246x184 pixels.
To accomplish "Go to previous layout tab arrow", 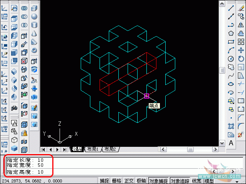I will 50,149.
